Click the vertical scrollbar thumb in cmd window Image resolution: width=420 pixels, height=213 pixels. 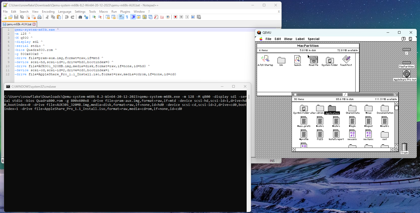[x=249, y=97]
